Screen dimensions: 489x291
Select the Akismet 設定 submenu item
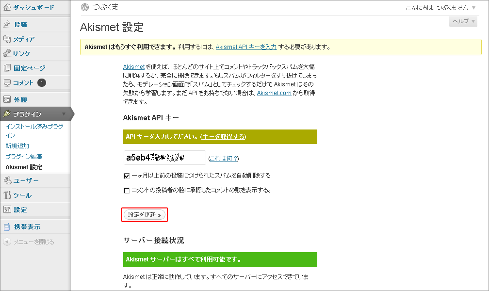pyautogui.click(x=24, y=167)
